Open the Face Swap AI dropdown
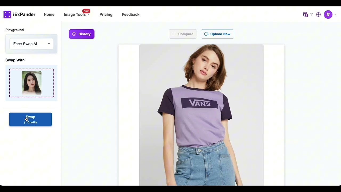The image size is (341, 192). (x=31, y=44)
